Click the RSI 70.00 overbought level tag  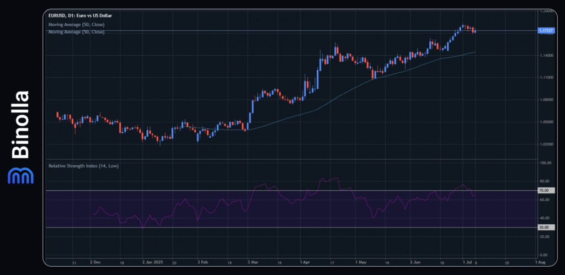coord(543,190)
